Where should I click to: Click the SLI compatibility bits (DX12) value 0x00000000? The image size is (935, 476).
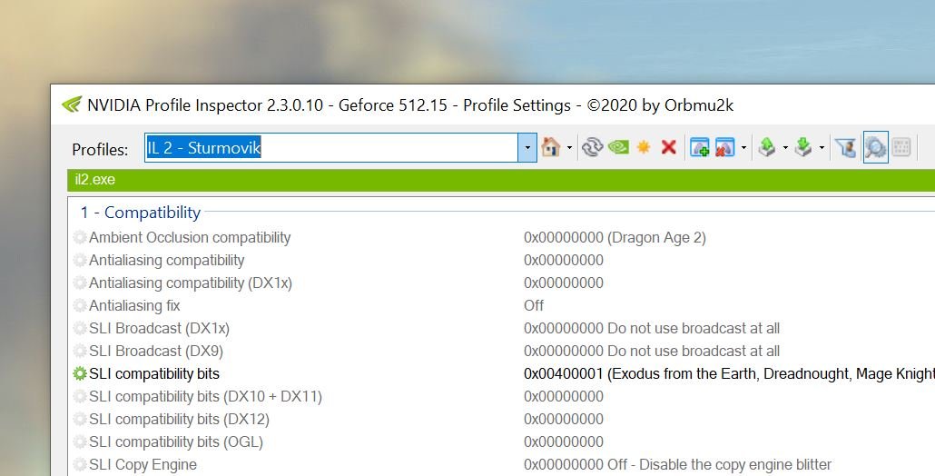tap(564, 420)
